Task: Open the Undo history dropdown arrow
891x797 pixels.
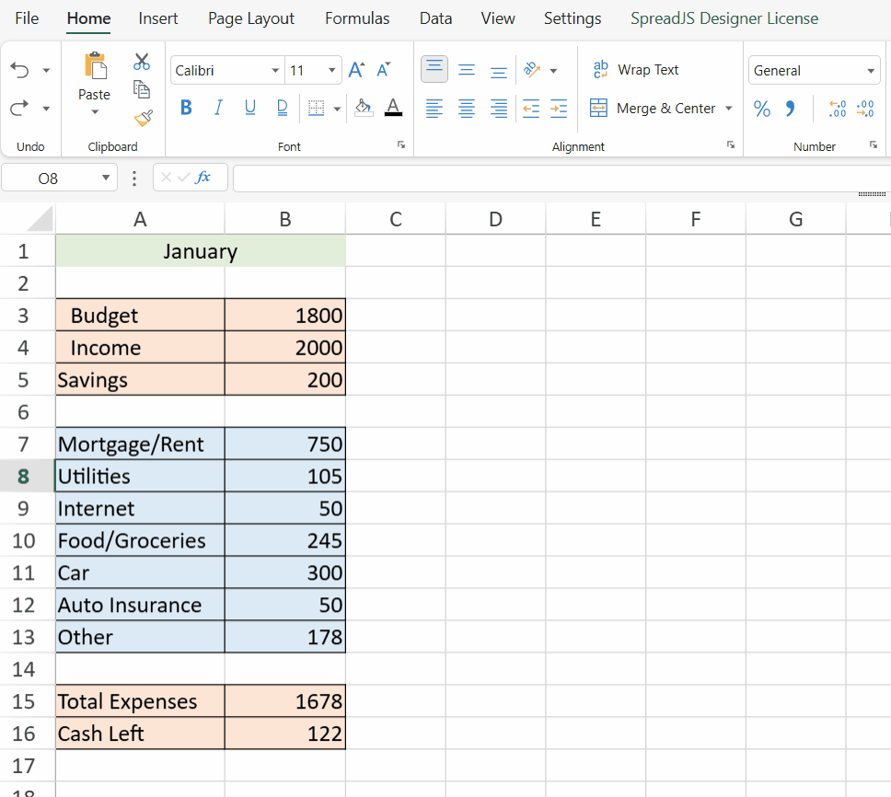Action: [47, 71]
